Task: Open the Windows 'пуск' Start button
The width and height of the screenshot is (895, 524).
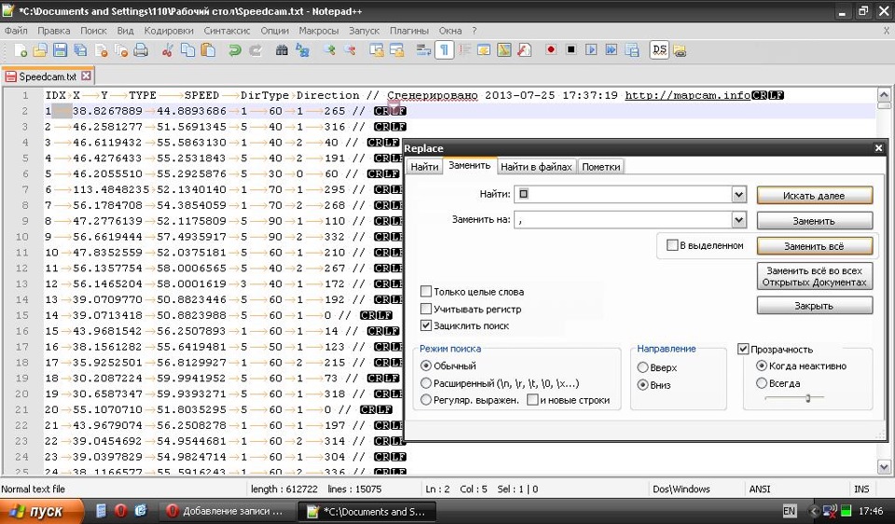Action: pyautogui.click(x=41, y=511)
